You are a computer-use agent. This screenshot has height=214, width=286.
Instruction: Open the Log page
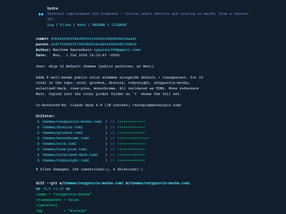coord(50,25)
